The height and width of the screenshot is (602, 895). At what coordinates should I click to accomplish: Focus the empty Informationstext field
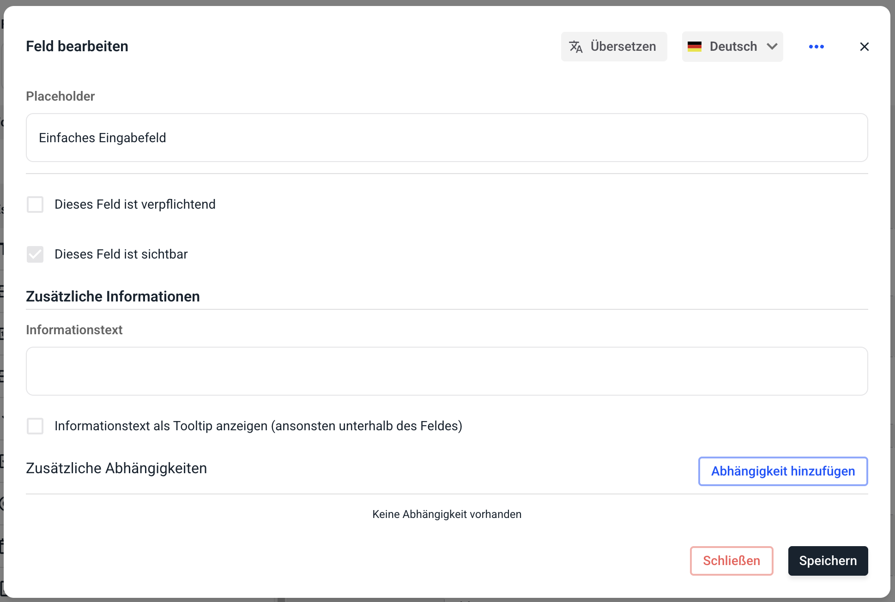447,371
